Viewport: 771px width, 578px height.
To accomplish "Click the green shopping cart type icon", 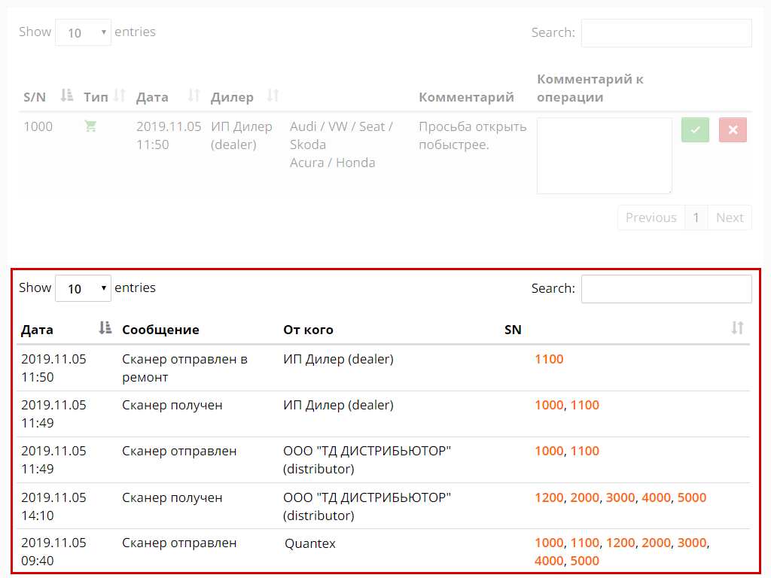I will (x=90, y=126).
